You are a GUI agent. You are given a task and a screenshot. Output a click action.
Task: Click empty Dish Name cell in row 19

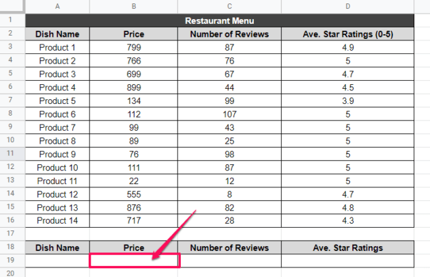point(57,260)
